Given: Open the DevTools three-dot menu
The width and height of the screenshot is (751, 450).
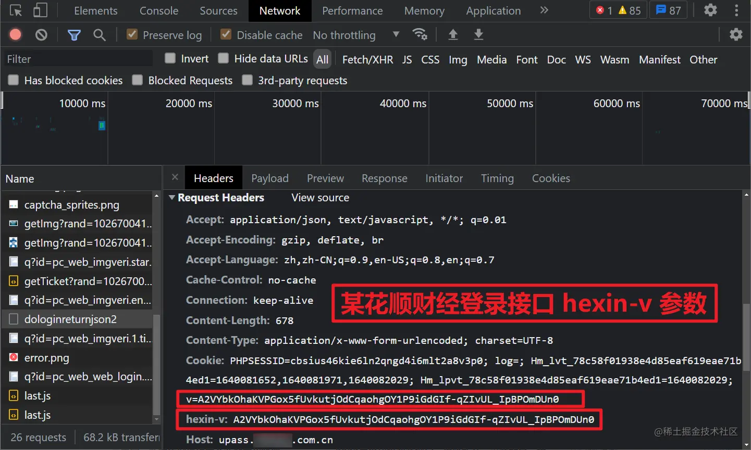Looking at the screenshot, I should pos(736,10).
